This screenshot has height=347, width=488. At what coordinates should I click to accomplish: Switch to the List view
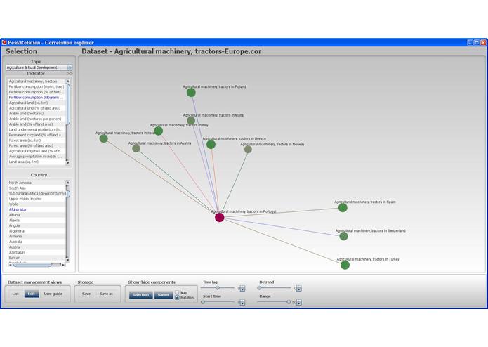pos(15,294)
